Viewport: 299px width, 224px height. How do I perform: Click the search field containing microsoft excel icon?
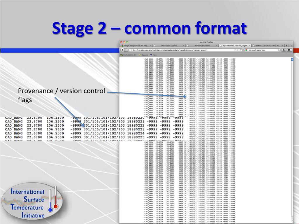(263, 50)
